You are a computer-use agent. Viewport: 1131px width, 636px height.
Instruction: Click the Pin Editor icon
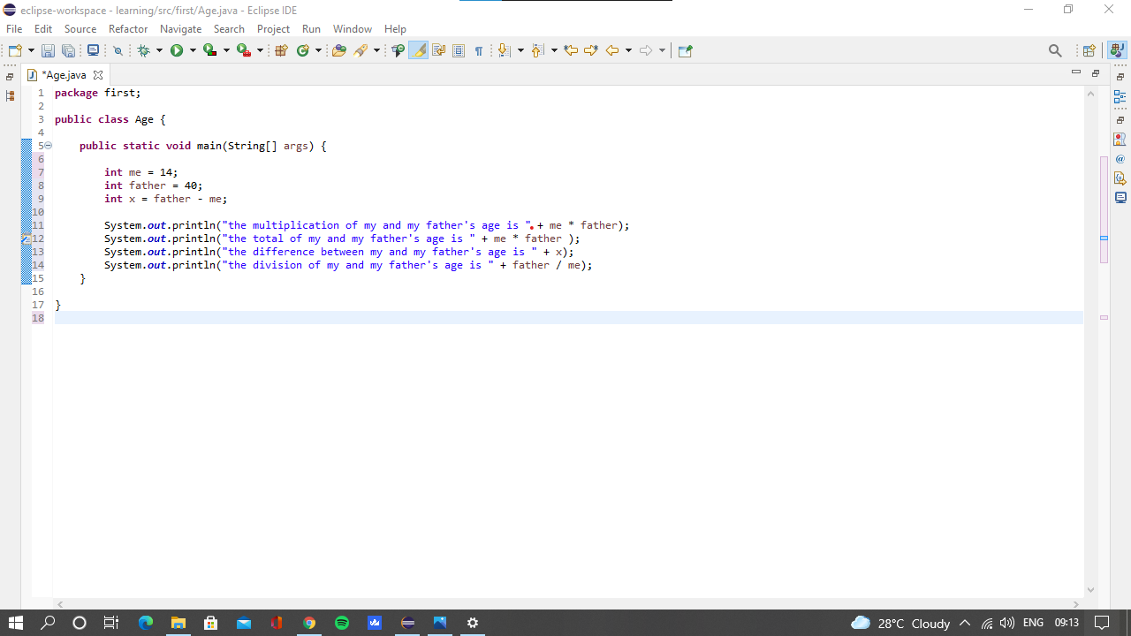click(685, 50)
